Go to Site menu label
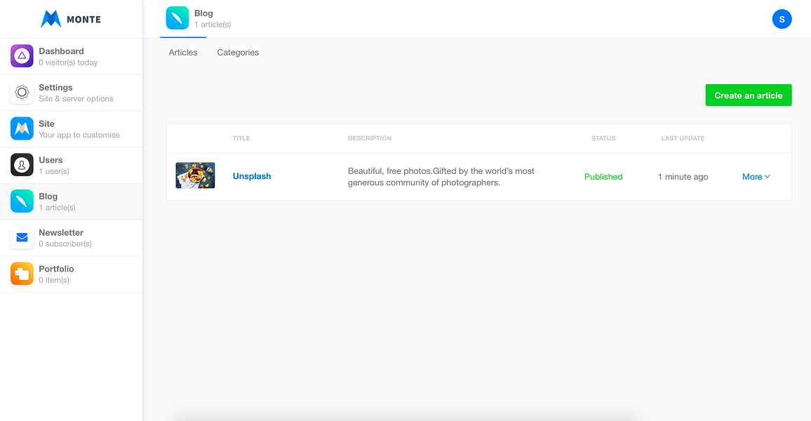811x421 pixels. point(46,123)
